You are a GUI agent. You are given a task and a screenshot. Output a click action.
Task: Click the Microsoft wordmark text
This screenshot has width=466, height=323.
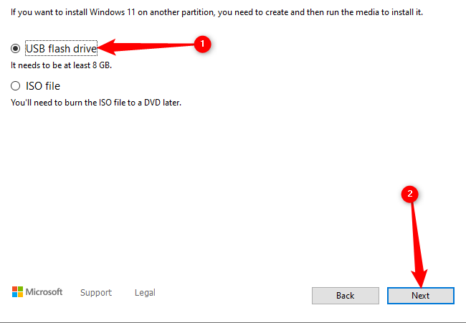pyautogui.click(x=44, y=292)
